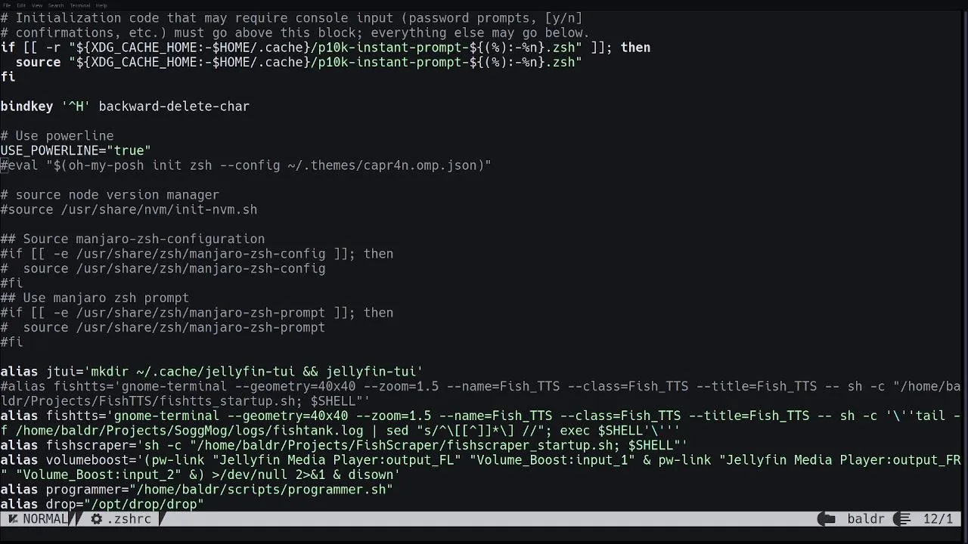The image size is (968, 544).
Task: Click the commented oh-my-posh eval line
Action: [x=246, y=165]
